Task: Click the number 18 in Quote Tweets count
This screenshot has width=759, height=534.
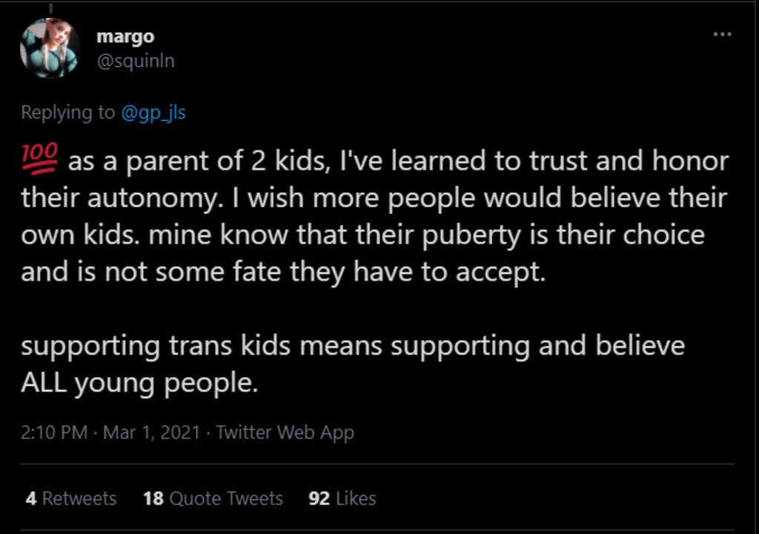Action: [153, 498]
